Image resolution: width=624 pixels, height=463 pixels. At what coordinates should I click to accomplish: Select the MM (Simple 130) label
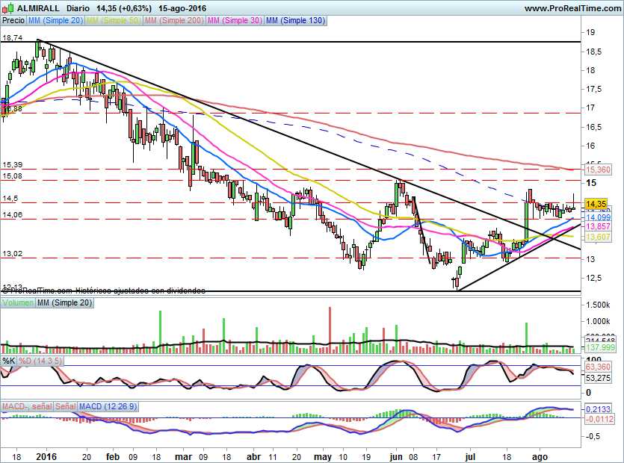(x=295, y=20)
